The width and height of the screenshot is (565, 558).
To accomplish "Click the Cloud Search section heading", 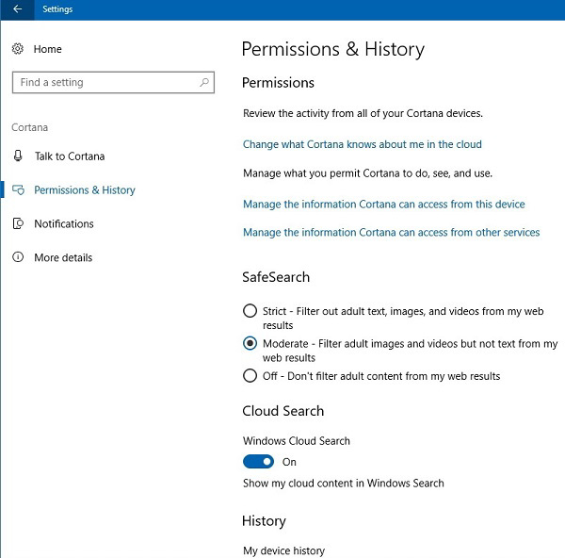I will [282, 411].
